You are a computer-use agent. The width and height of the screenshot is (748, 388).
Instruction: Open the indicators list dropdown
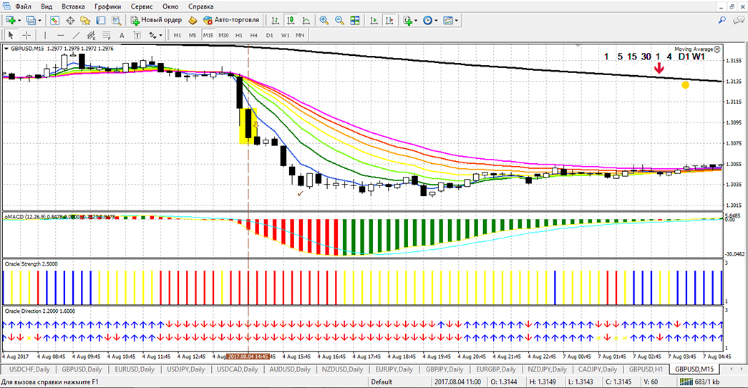417,21
